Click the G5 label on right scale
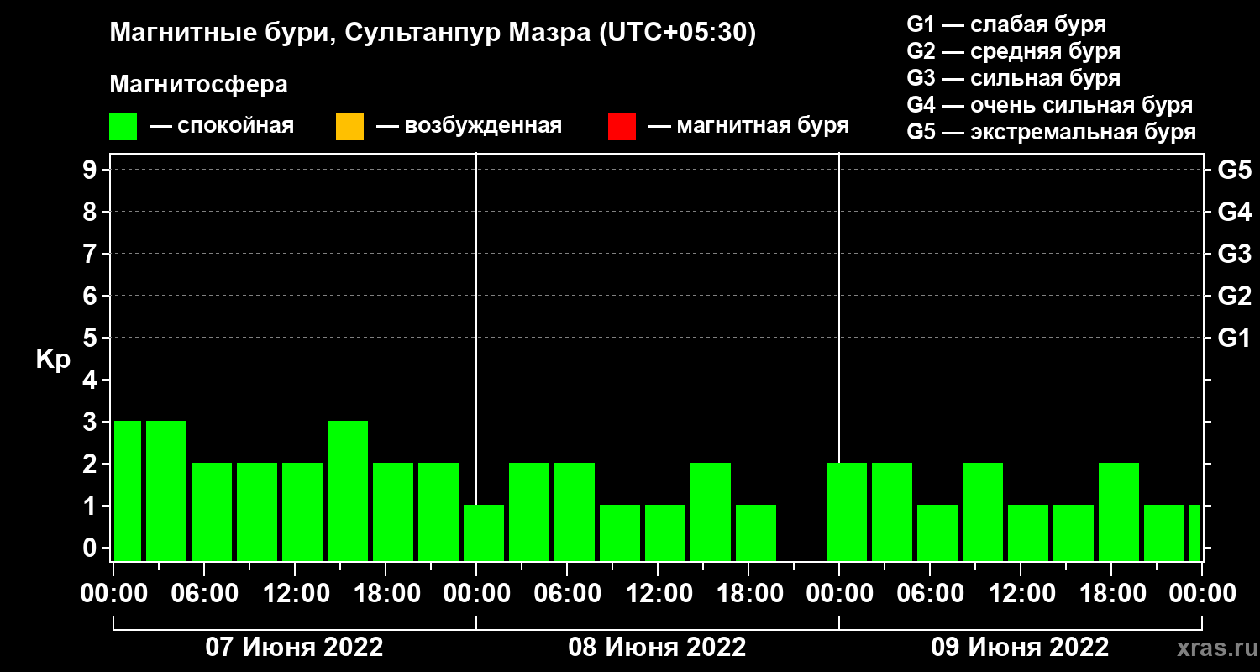This screenshot has width=1260, height=672. pos(1234,170)
